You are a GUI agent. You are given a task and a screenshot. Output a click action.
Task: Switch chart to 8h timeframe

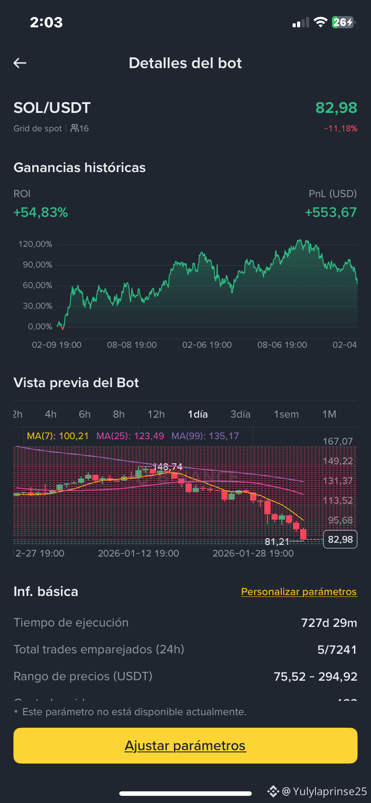pyautogui.click(x=119, y=414)
